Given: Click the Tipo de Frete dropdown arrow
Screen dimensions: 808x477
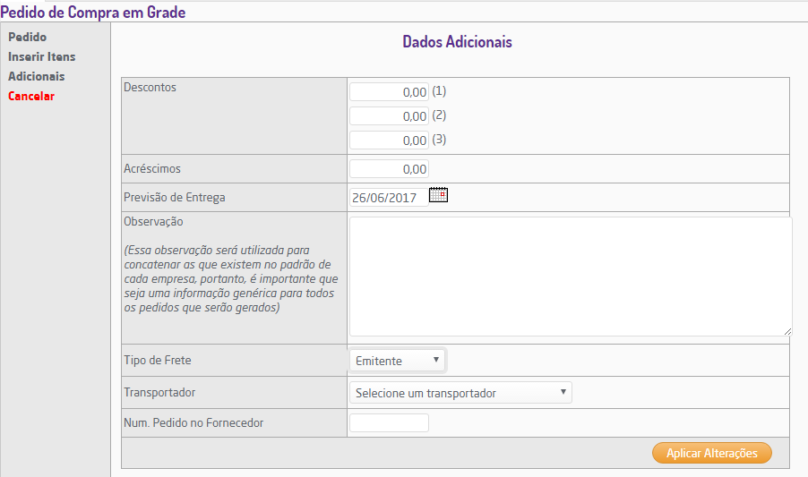Looking at the screenshot, I should click(x=435, y=360).
